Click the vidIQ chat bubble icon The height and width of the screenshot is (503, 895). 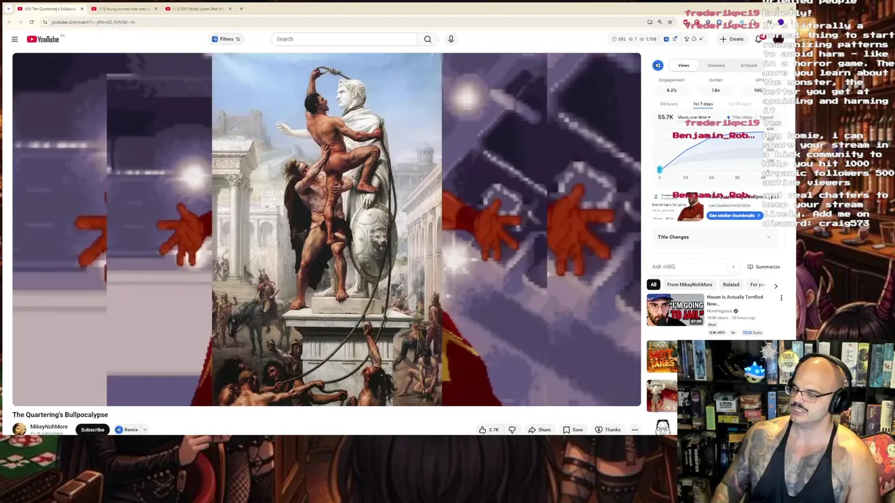694,39
